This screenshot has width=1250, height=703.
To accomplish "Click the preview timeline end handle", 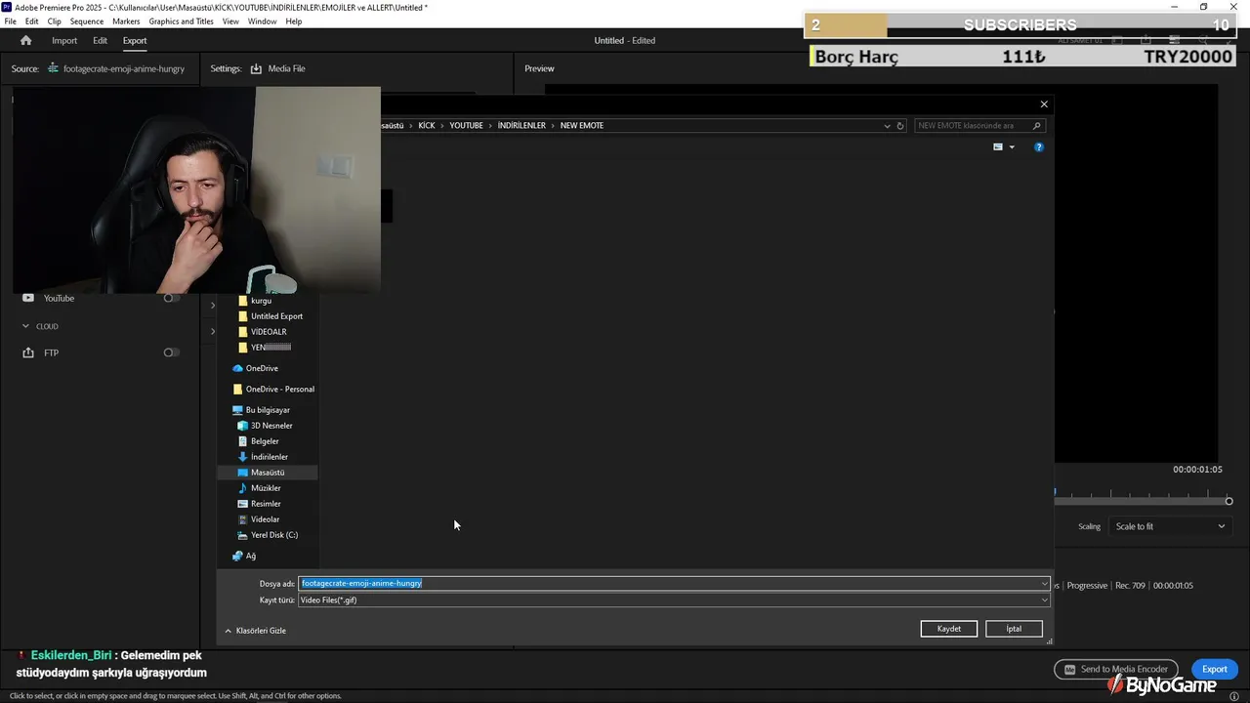I will tap(1229, 501).
